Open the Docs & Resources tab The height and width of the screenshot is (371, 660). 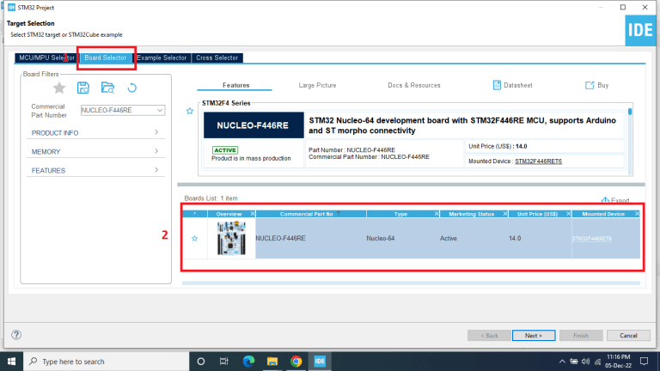pos(414,85)
